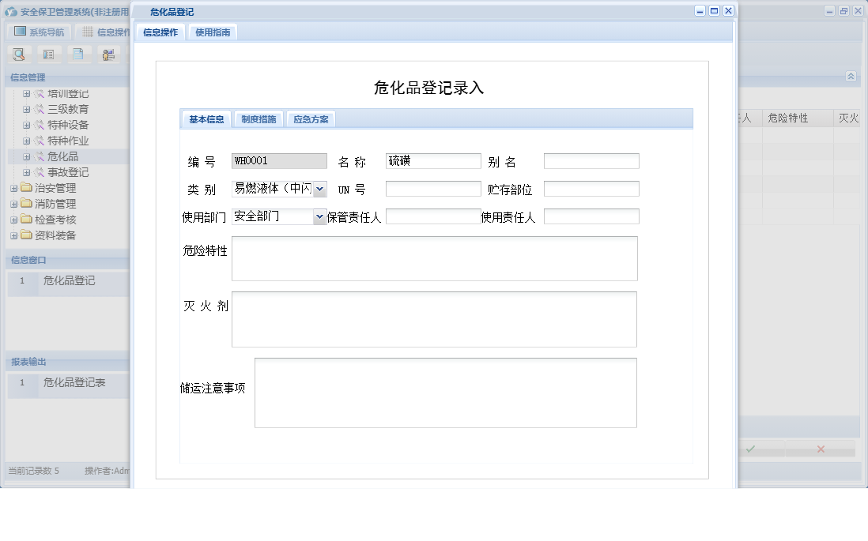Click the 名称 input containing 硫磺
This screenshot has height=541, width=868.
coord(432,160)
